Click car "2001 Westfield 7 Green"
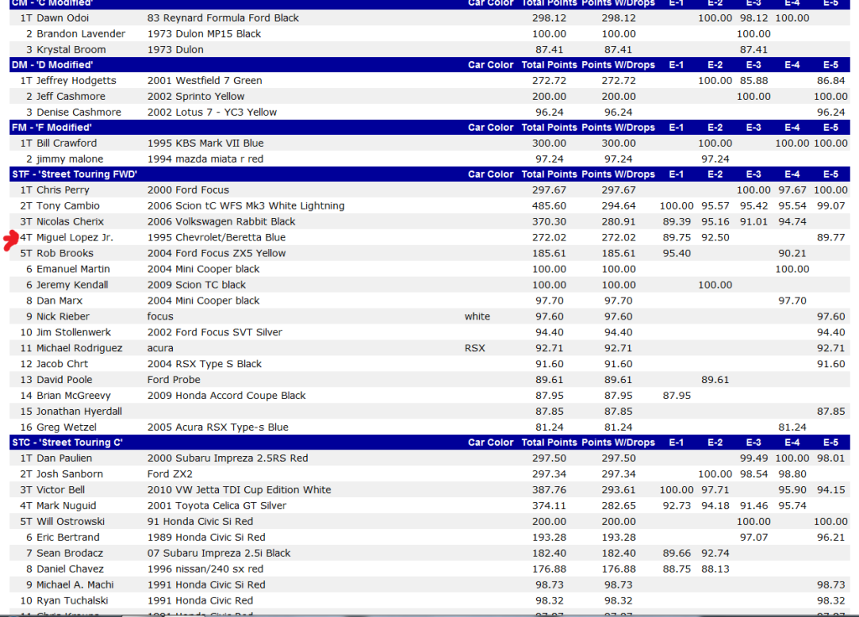The height and width of the screenshot is (617, 859). (x=205, y=81)
